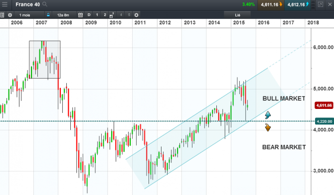The height and width of the screenshot is (195, 334).
Task: Open the 12a 8m range selector
Action: (63, 15)
